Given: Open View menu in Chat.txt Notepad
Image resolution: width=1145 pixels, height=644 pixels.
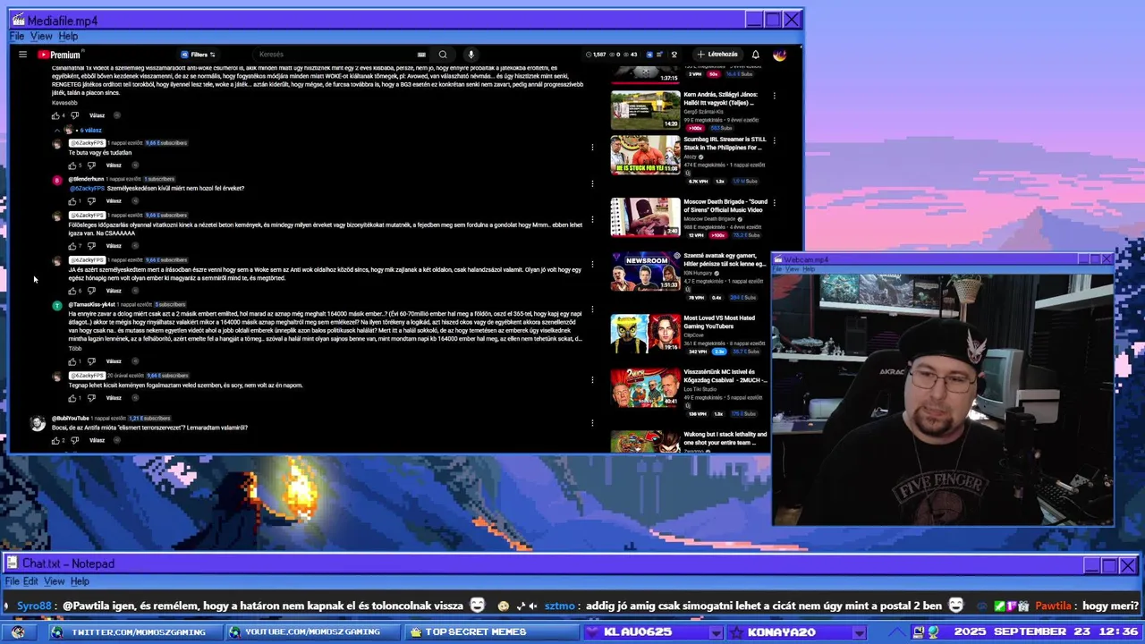Looking at the screenshot, I should tap(55, 581).
